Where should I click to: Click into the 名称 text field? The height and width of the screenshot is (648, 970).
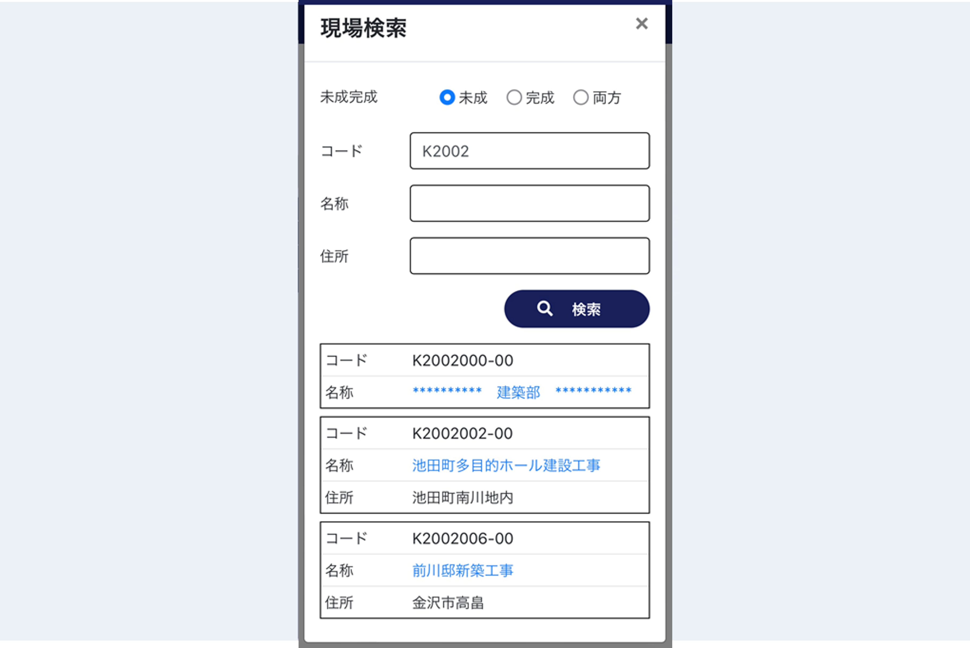click(x=529, y=203)
